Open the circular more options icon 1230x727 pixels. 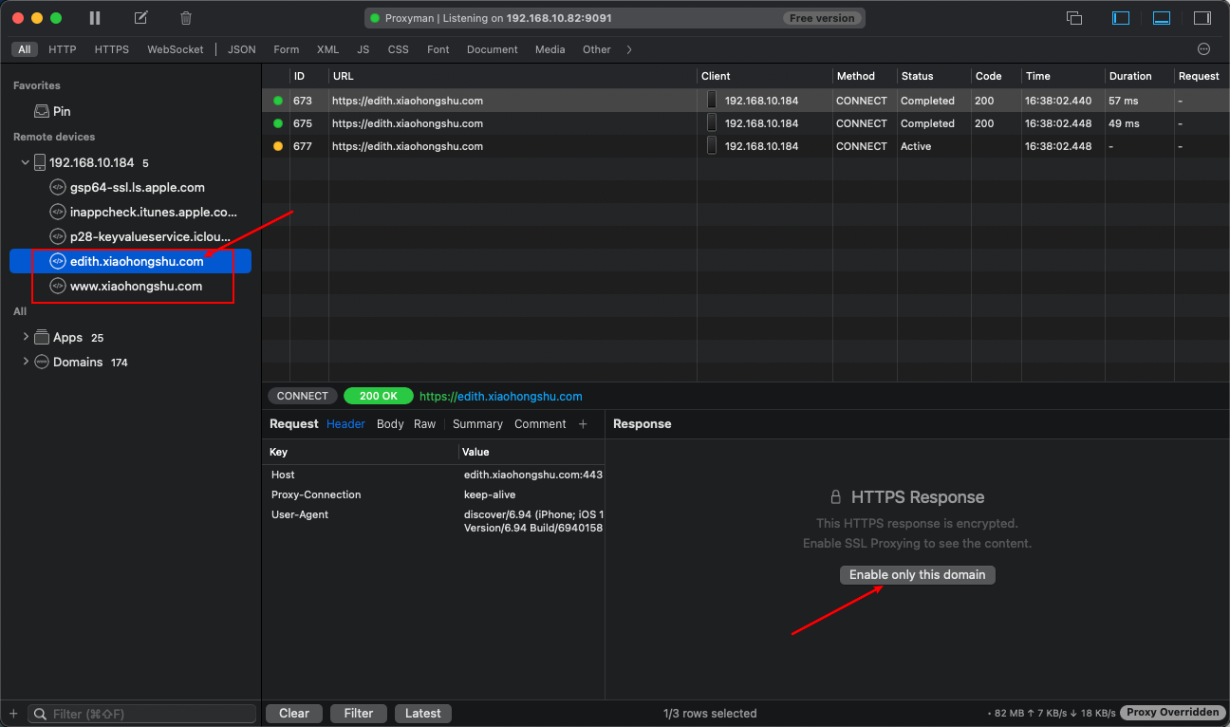pyautogui.click(x=1203, y=49)
